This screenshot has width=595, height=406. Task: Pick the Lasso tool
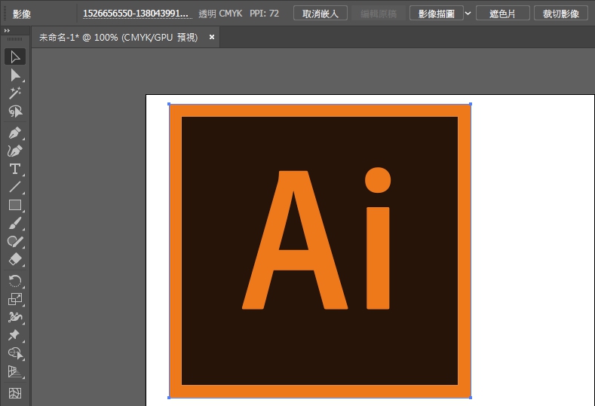(15, 111)
